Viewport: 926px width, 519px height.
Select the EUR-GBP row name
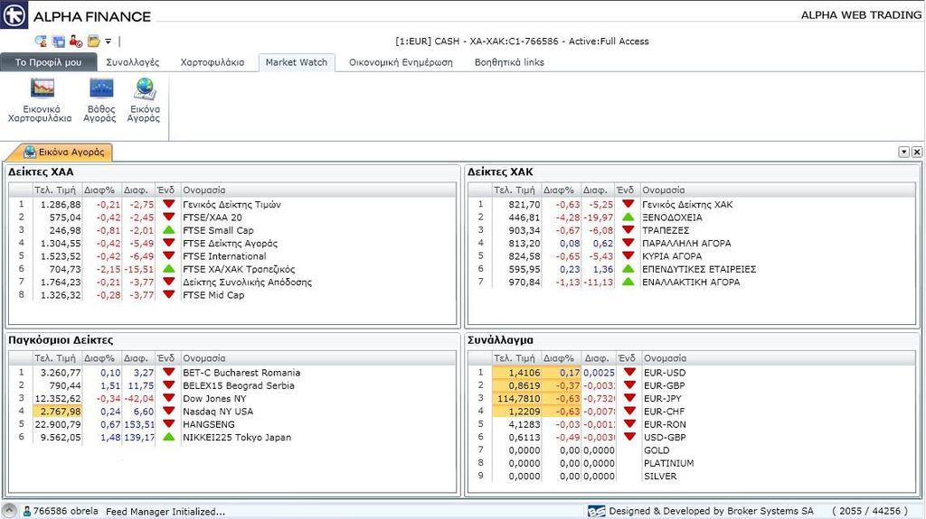665,385
